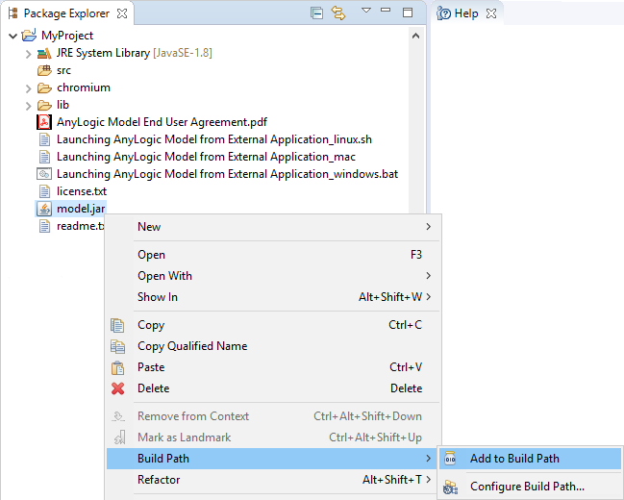Click Collapse All icon in Package Explorer toolbar

(317, 12)
